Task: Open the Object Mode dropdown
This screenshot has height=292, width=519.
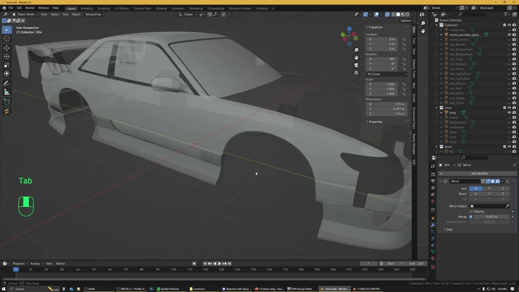Action: (x=25, y=14)
